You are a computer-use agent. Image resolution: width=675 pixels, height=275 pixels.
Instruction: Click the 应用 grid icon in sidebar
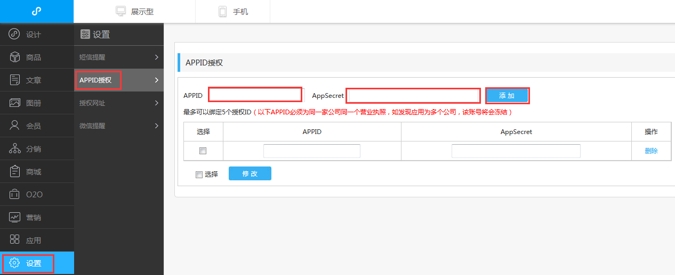15,240
